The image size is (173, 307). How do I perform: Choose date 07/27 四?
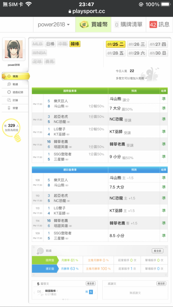pyautogui.click(x=158, y=44)
